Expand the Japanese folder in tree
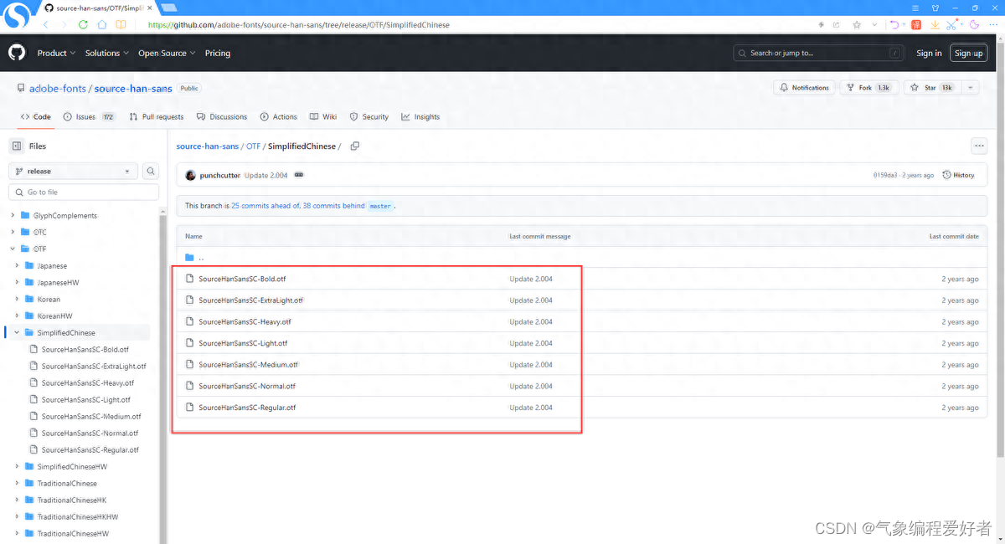This screenshot has width=1005, height=544. 18,266
